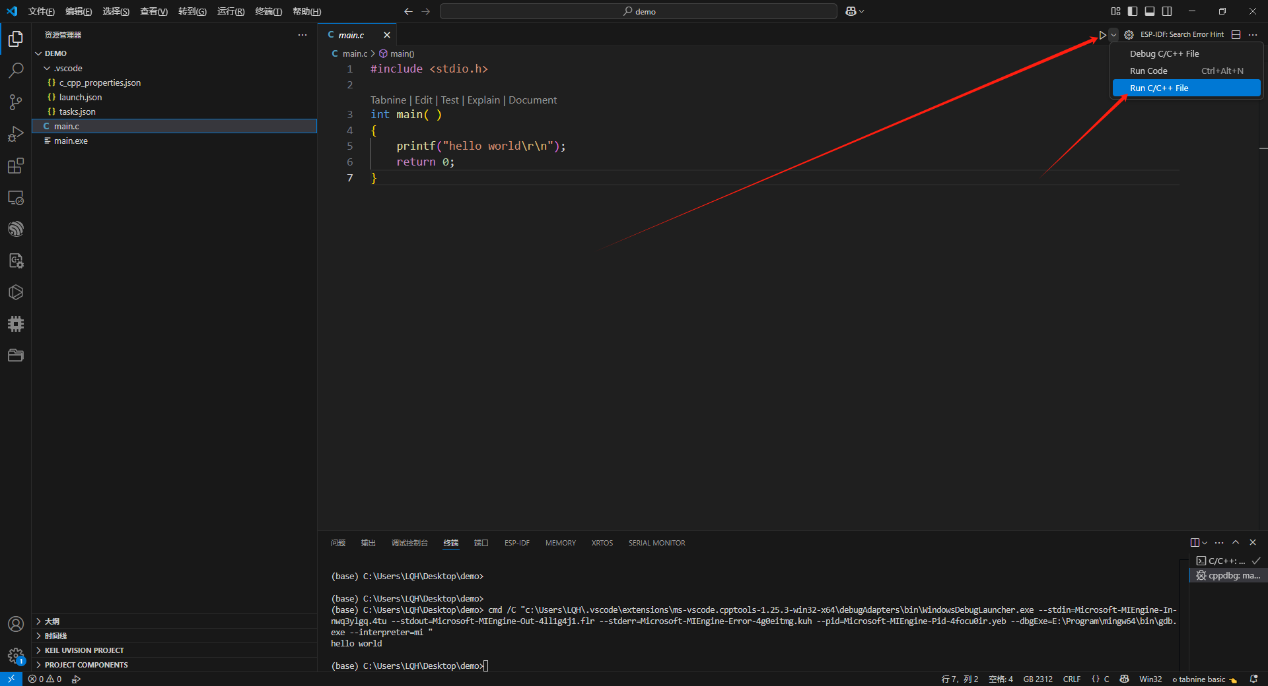Toggle primary sidebar visibility in title bar
Image resolution: width=1268 pixels, height=686 pixels.
pyautogui.click(x=1133, y=11)
